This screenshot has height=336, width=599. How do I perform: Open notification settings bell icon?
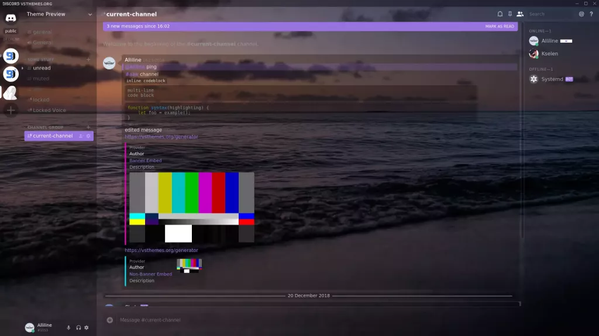pyautogui.click(x=500, y=13)
